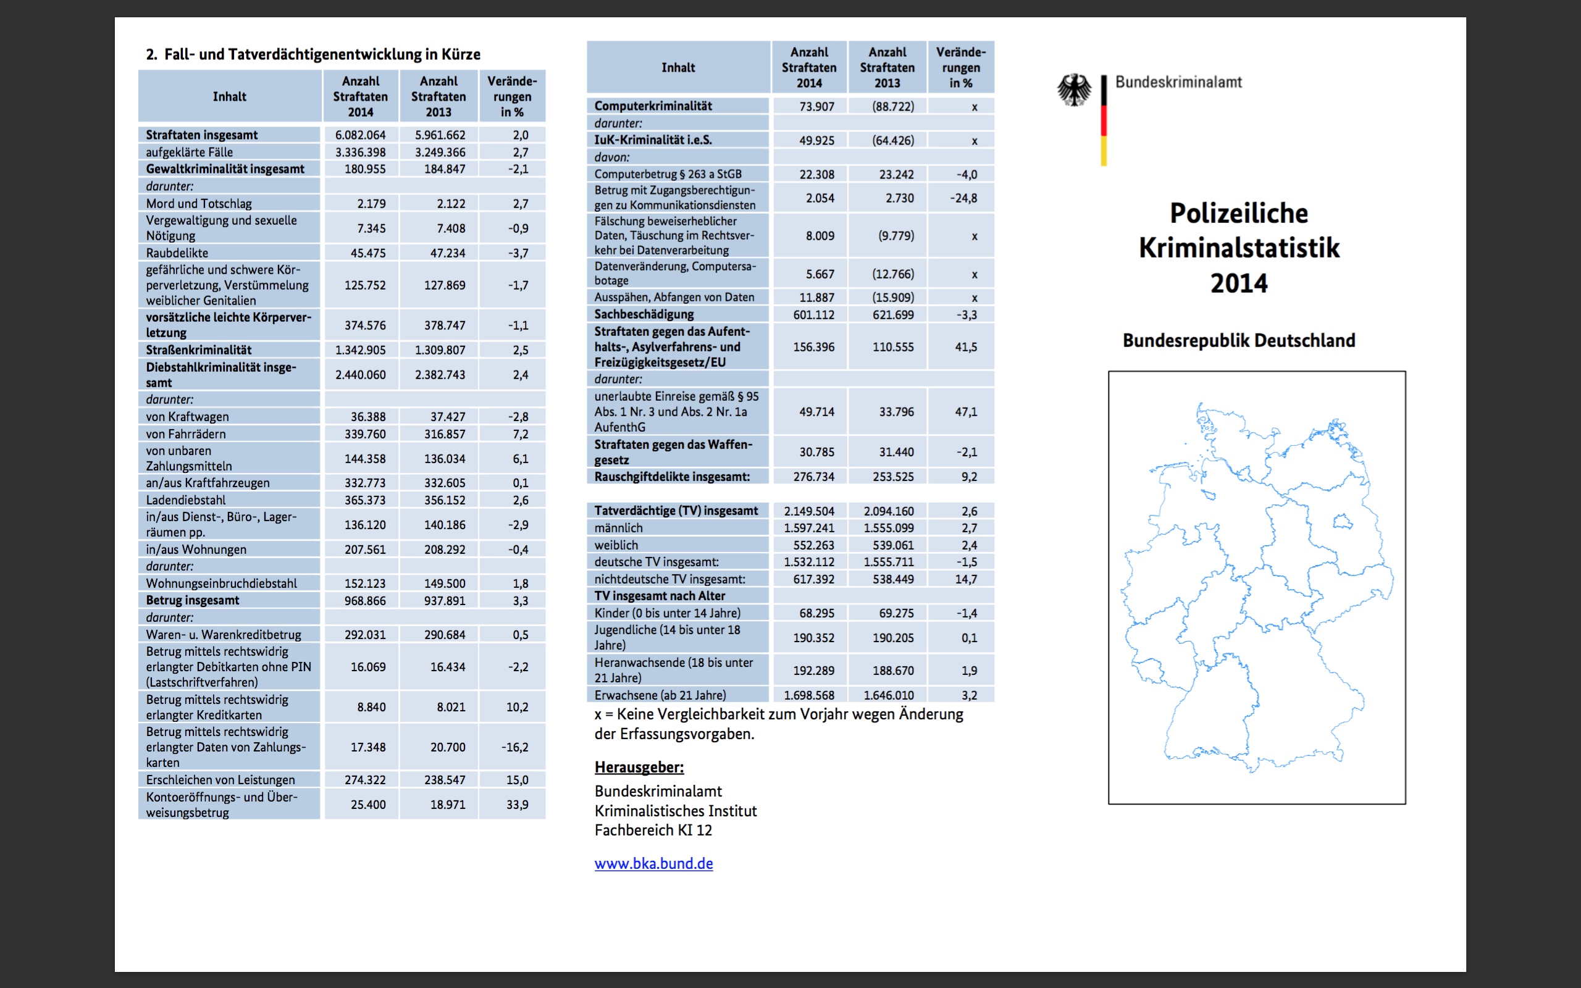Click 'Fachbereich KI 12' text
This screenshot has height=988, width=1581.
[x=653, y=831]
